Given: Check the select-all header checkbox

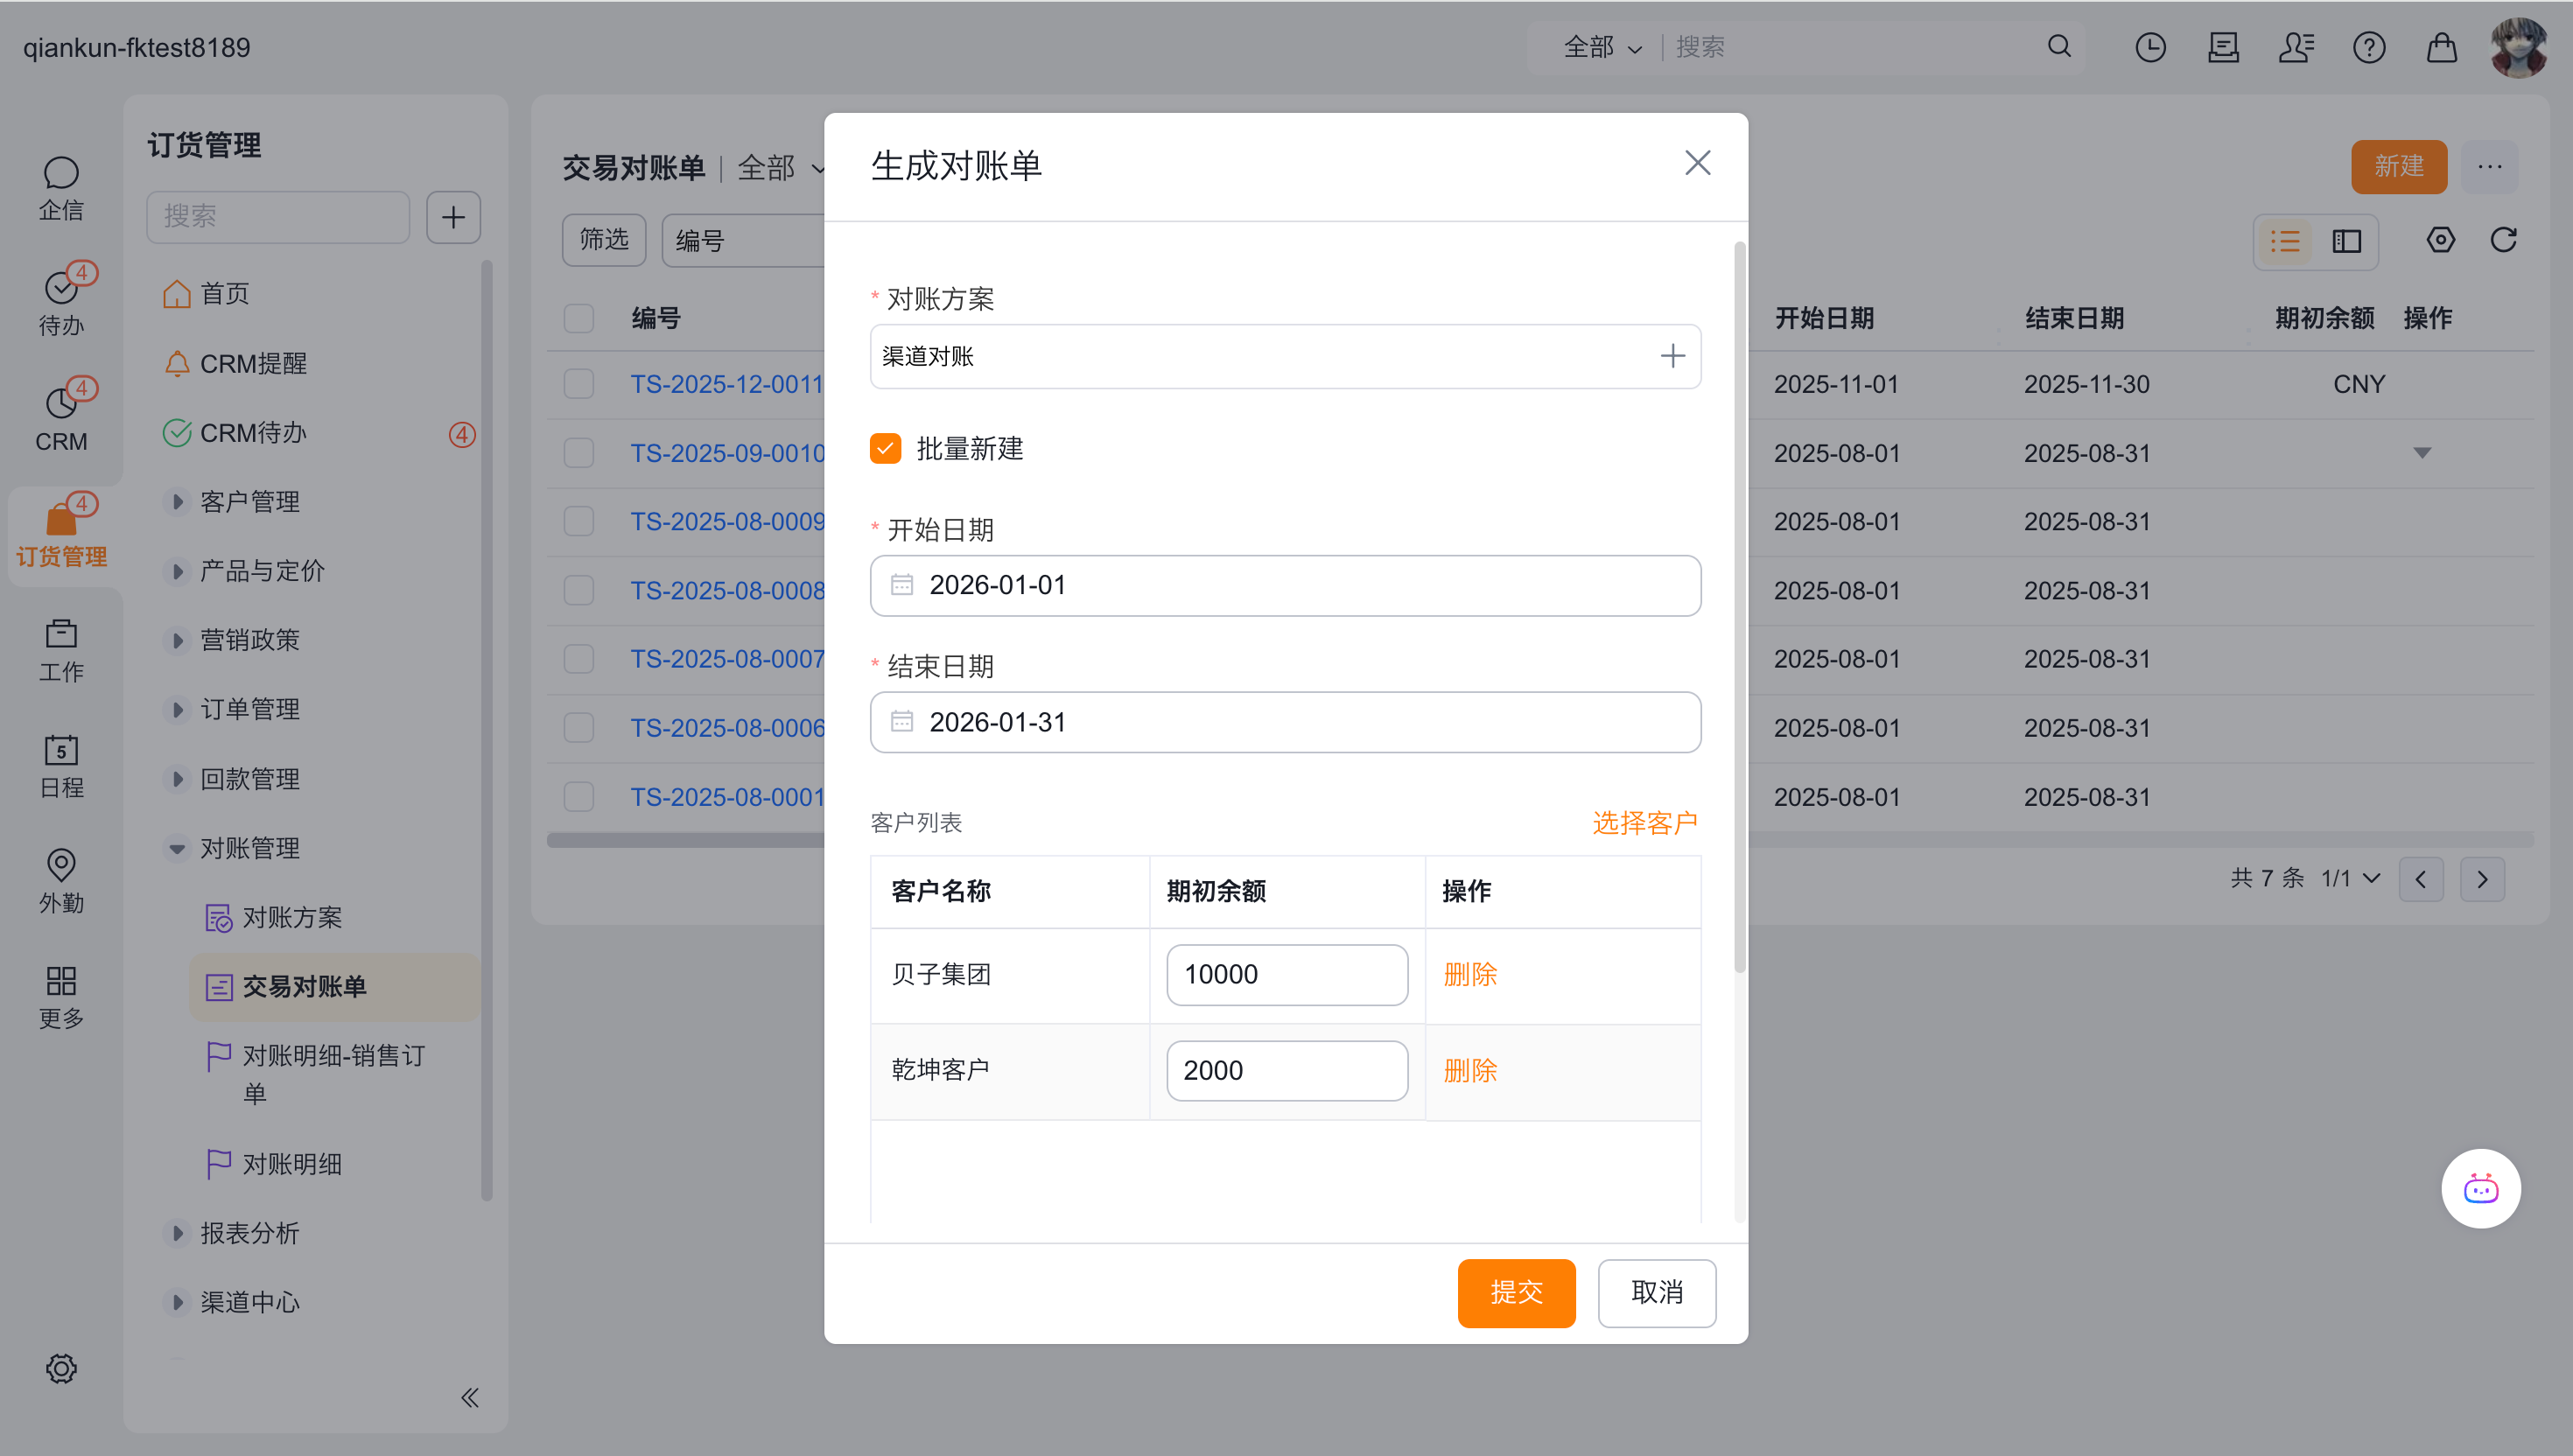Looking at the screenshot, I should click(x=579, y=318).
